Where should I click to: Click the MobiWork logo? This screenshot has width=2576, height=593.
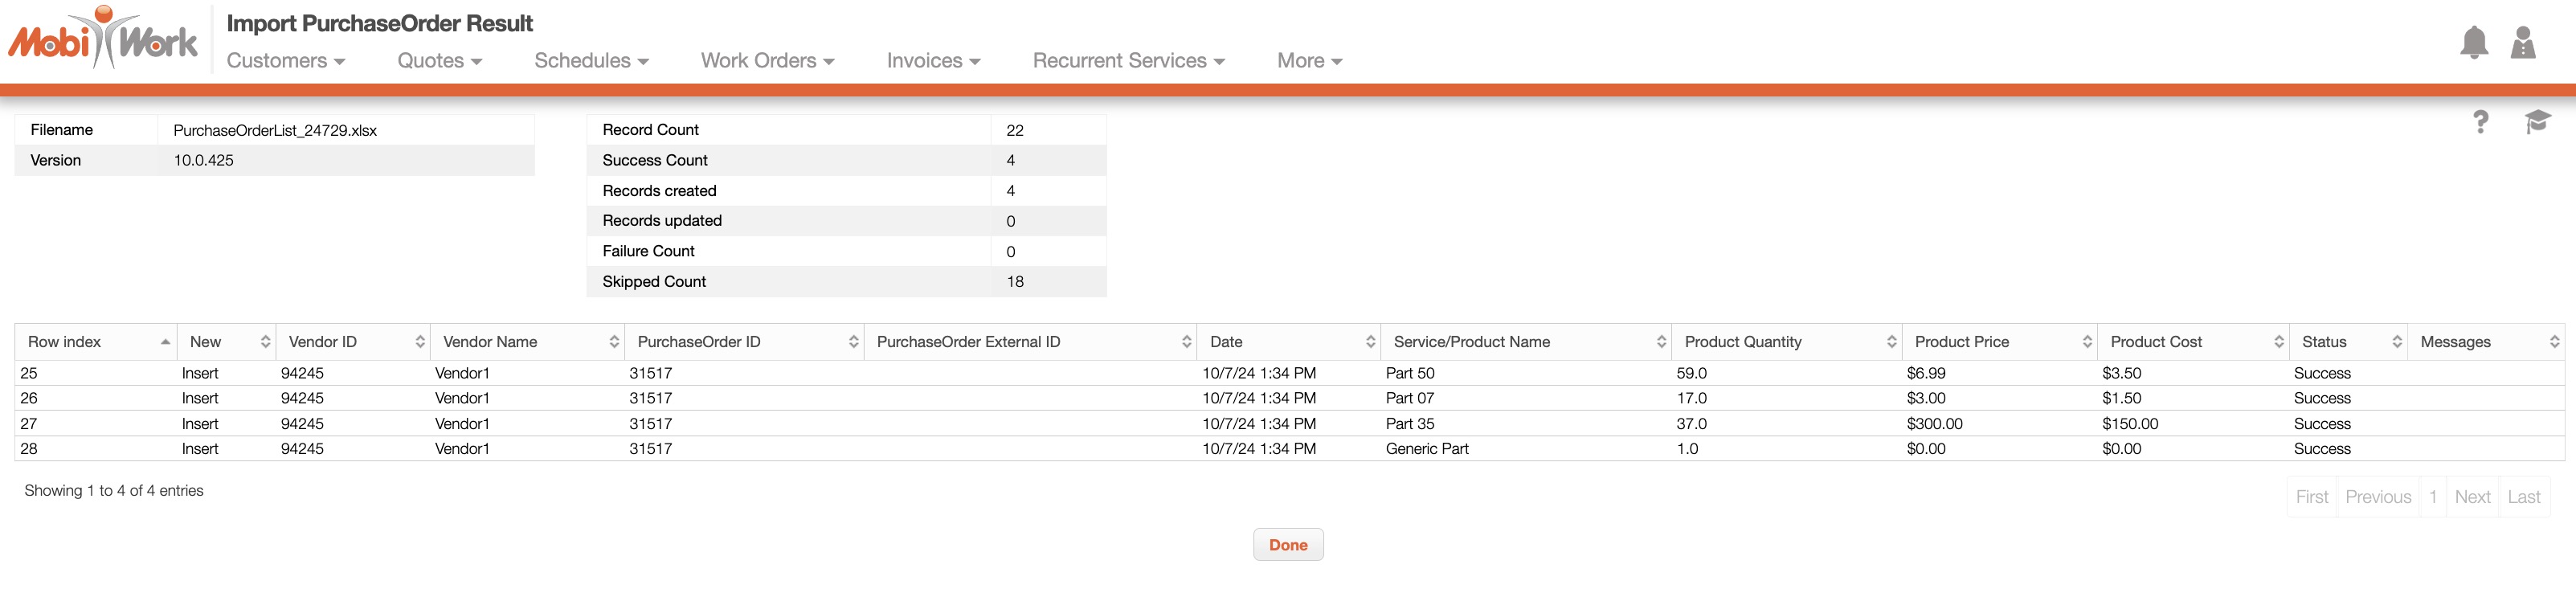point(103,40)
